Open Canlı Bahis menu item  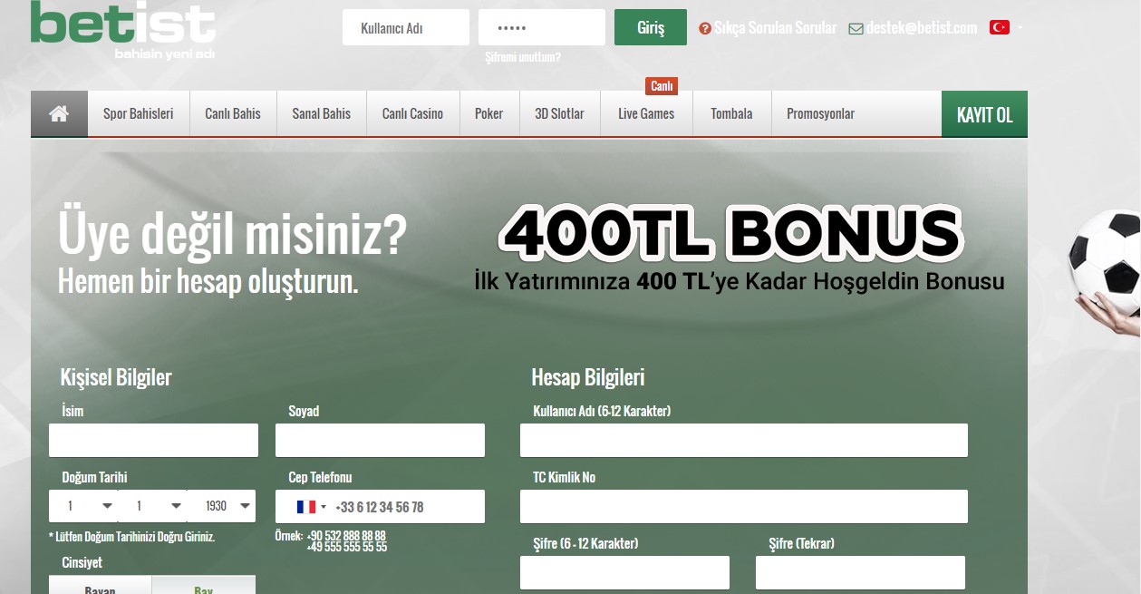233,113
